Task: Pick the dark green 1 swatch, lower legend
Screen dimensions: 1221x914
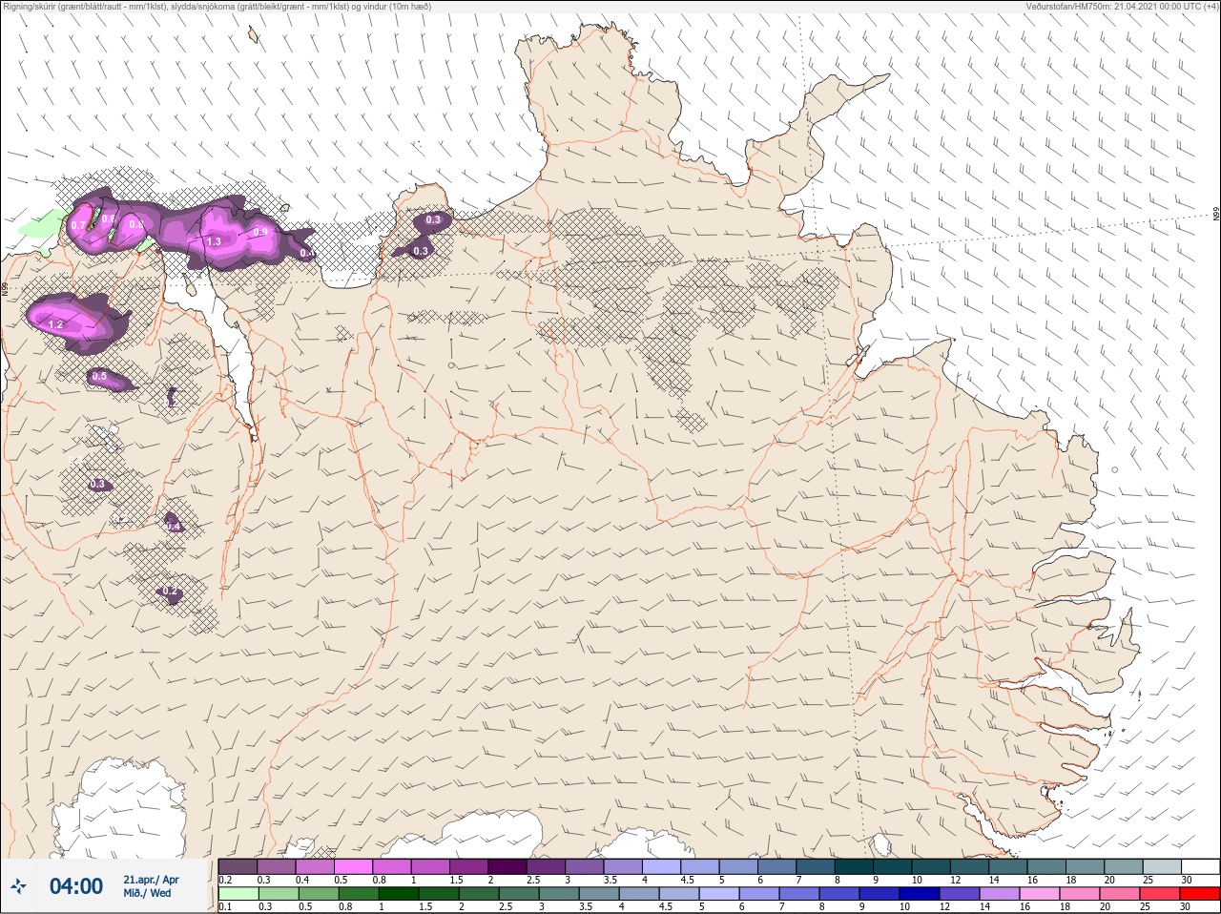Action: click(x=399, y=895)
